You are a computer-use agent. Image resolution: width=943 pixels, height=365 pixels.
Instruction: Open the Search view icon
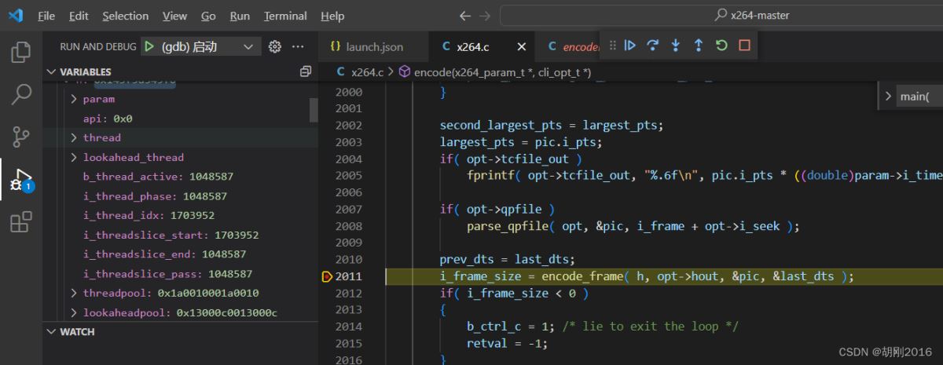tap(21, 95)
